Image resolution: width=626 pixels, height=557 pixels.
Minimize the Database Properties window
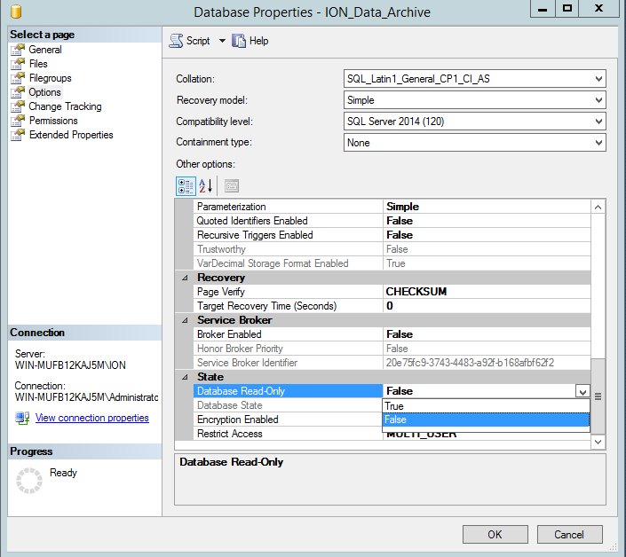(543, 9)
